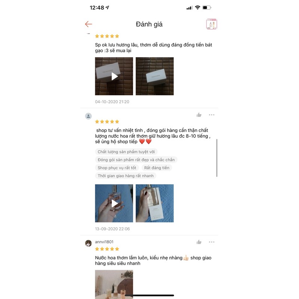Tap the 'Rất đáng tiền' tag
This screenshot has height=299, width=299.
(x=157, y=168)
